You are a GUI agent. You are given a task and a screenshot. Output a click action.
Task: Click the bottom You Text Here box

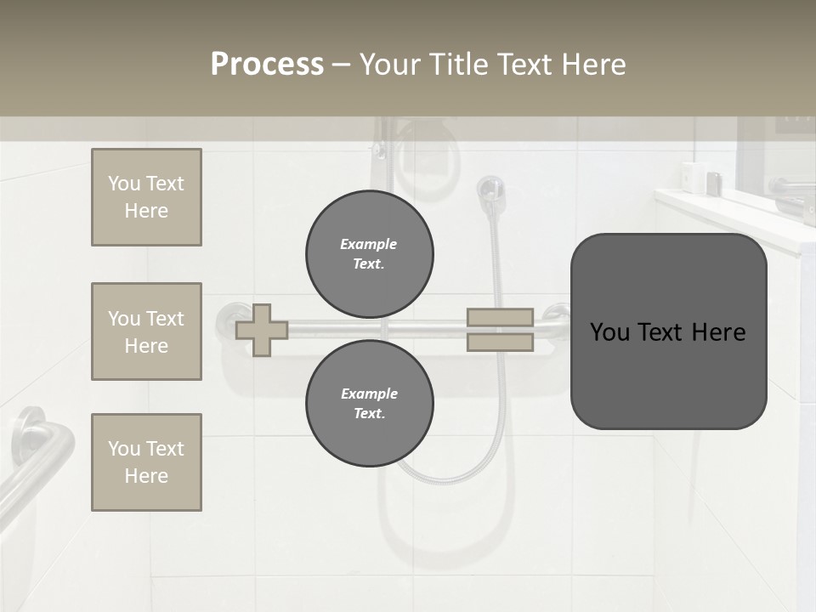coord(146,462)
